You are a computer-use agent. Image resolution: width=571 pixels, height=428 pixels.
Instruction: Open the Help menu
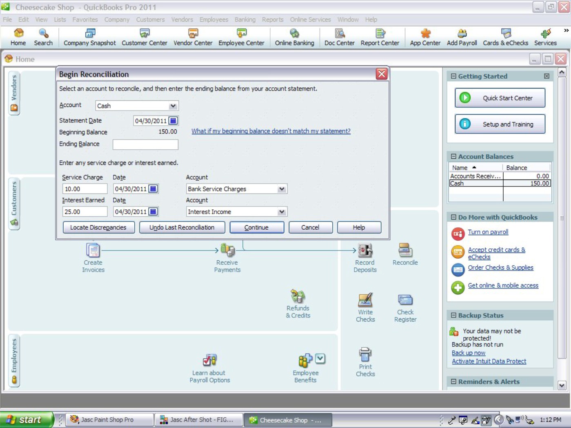[x=371, y=20]
